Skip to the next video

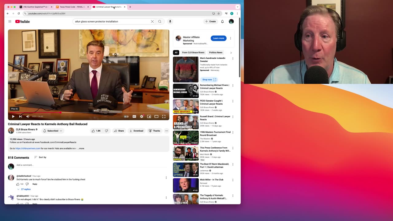click(20, 116)
